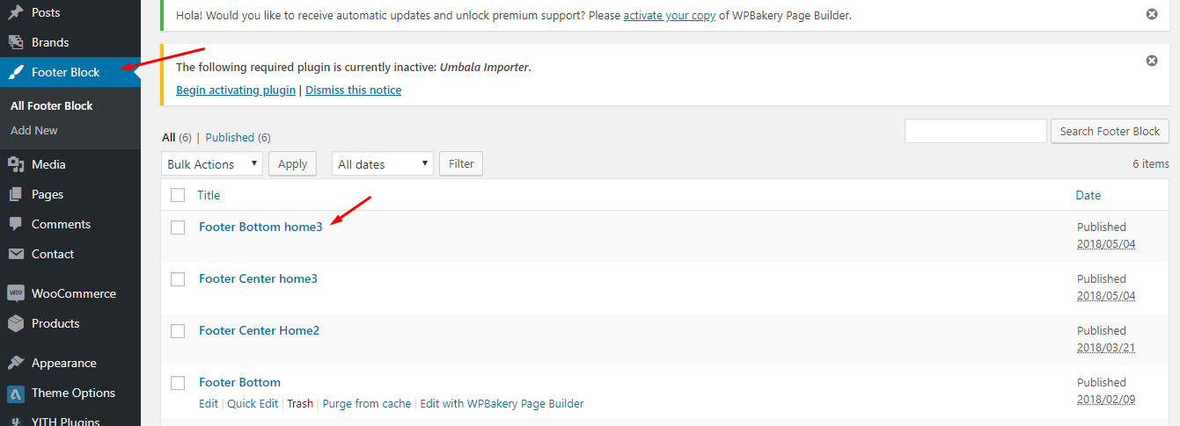Open the Bulk Actions dropdown
Screen dimensions: 1180x426
point(212,164)
